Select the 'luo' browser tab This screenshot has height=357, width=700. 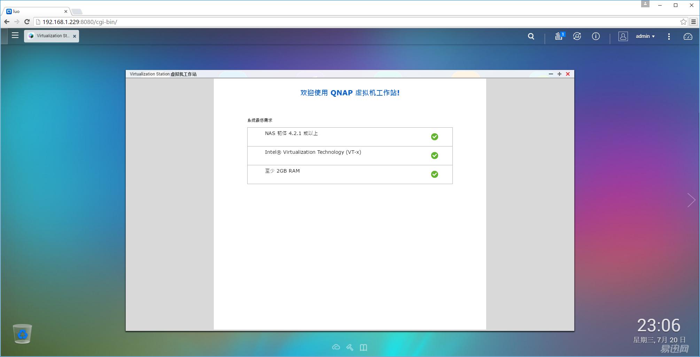[37, 11]
